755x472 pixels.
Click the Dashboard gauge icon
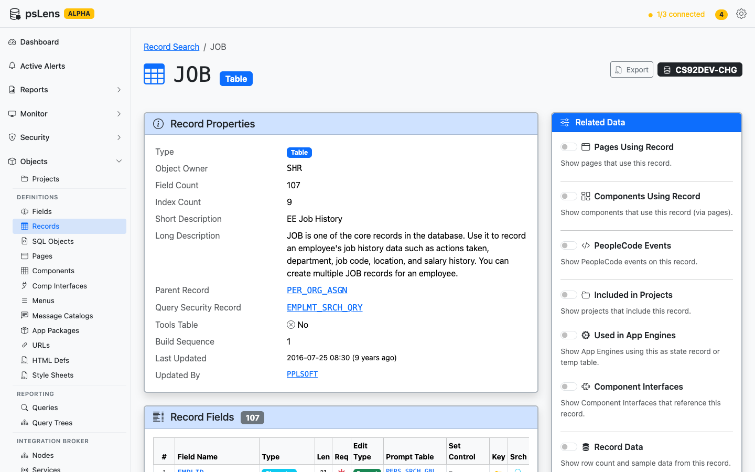pyautogui.click(x=12, y=42)
